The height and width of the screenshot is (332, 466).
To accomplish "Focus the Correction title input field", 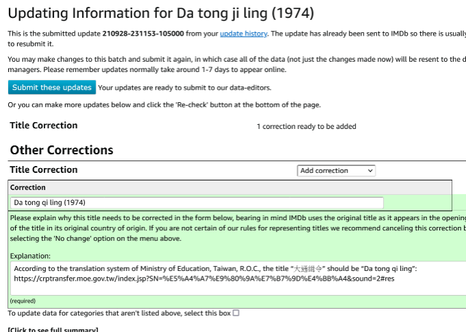I will click(x=197, y=202).
